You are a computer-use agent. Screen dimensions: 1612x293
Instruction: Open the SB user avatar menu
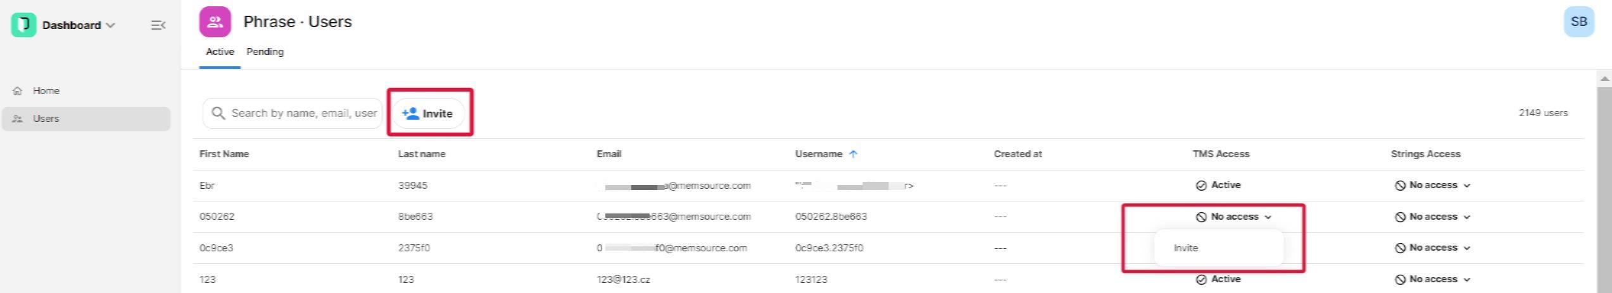coord(1578,22)
